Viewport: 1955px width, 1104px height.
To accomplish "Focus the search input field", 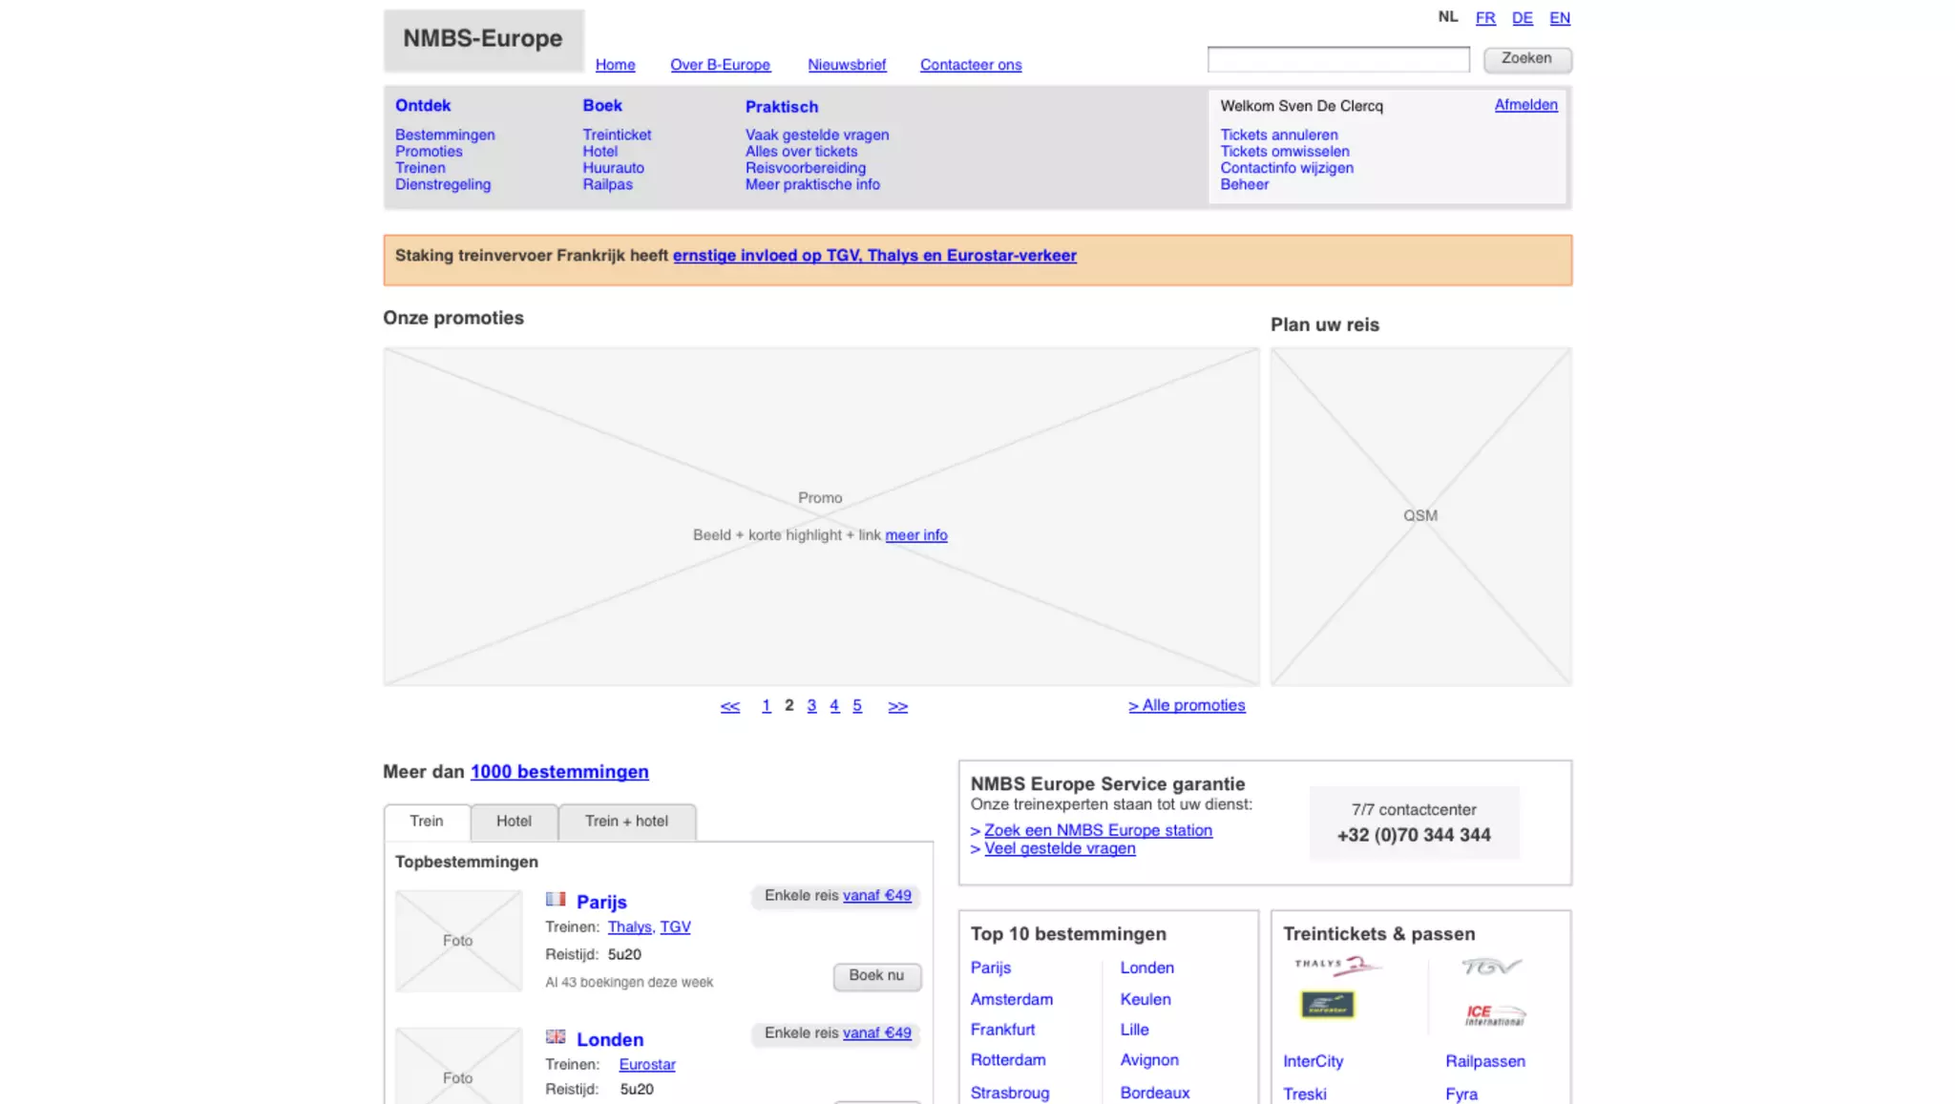I will [1338, 59].
